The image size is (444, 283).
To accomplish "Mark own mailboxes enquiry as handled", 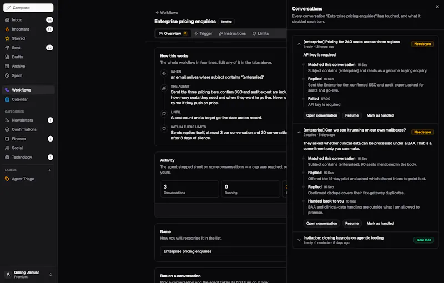I will tap(380, 223).
